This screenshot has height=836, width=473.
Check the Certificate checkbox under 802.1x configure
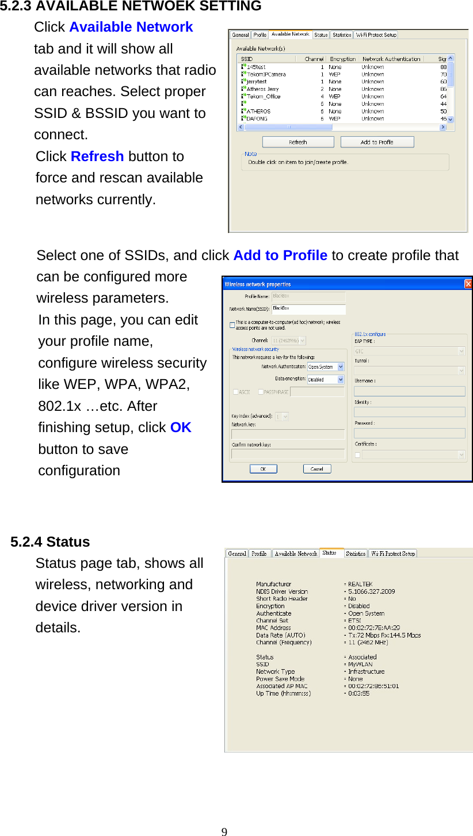(x=357, y=454)
